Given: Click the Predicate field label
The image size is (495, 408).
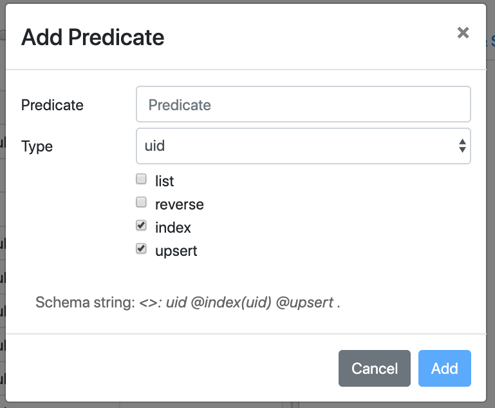Looking at the screenshot, I should [x=52, y=105].
